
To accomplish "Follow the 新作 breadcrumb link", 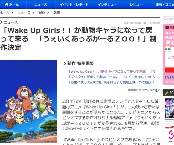I will point(42,13).
